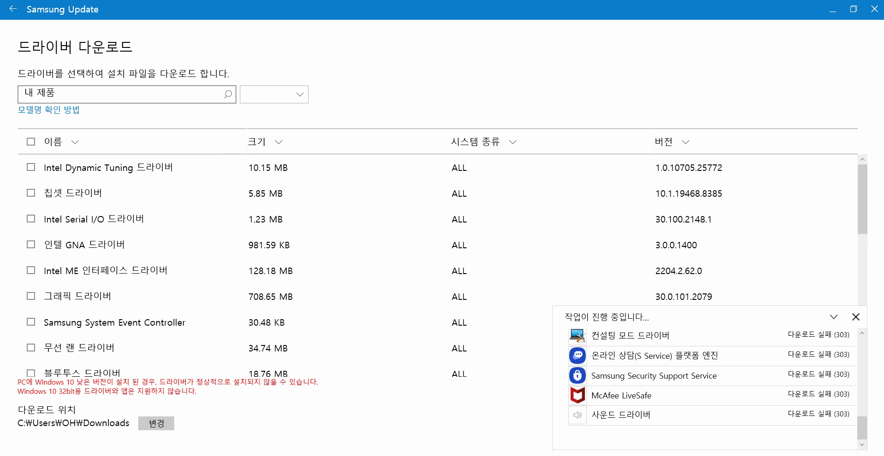Click the version 10.1.19468.8385 cell
This screenshot has width=884, height=456.
(689, 193)
